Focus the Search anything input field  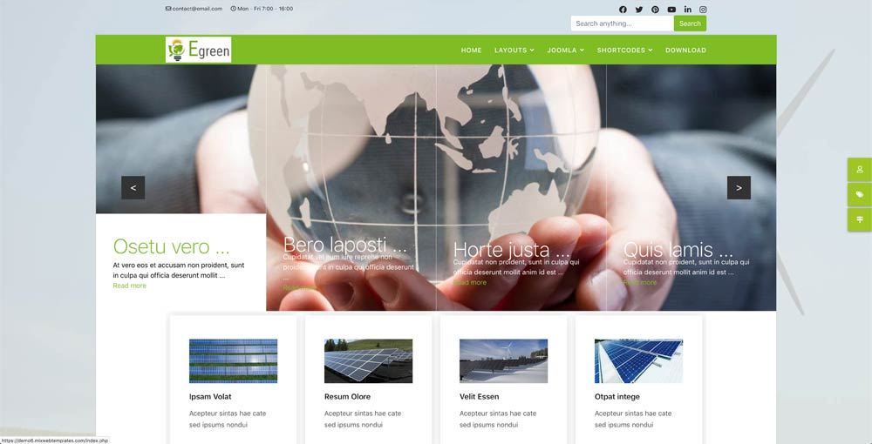[622, 24]
